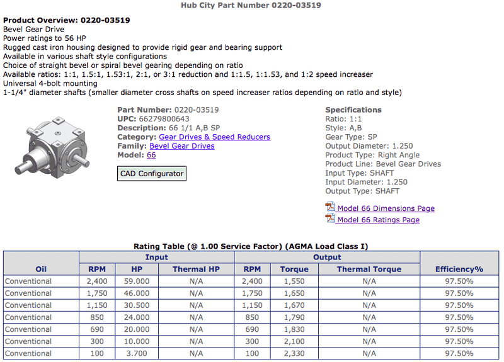The width and height of the screenshot is (504, 362).
Task: Click the Hub City Part Number page title
Action: point(251,5)
